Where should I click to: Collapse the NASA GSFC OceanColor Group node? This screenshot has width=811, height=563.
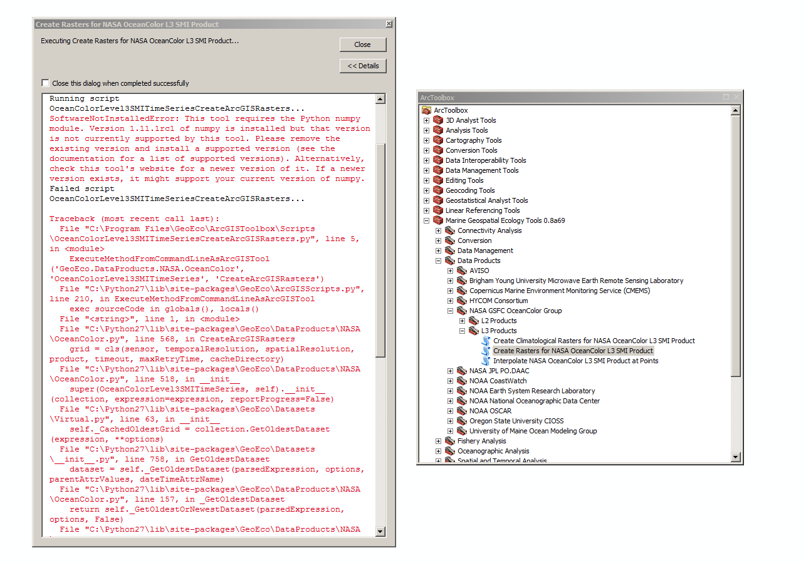(451, 311)
